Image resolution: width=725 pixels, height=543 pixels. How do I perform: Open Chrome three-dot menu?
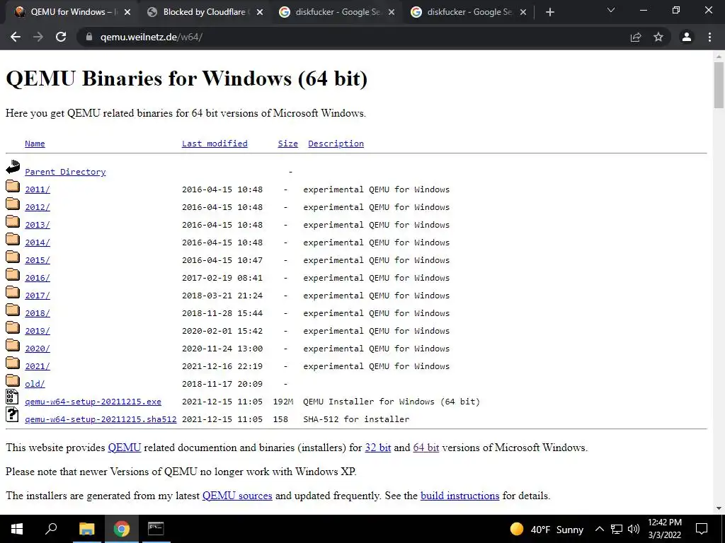pyautogui.click(x=709, y=37)
